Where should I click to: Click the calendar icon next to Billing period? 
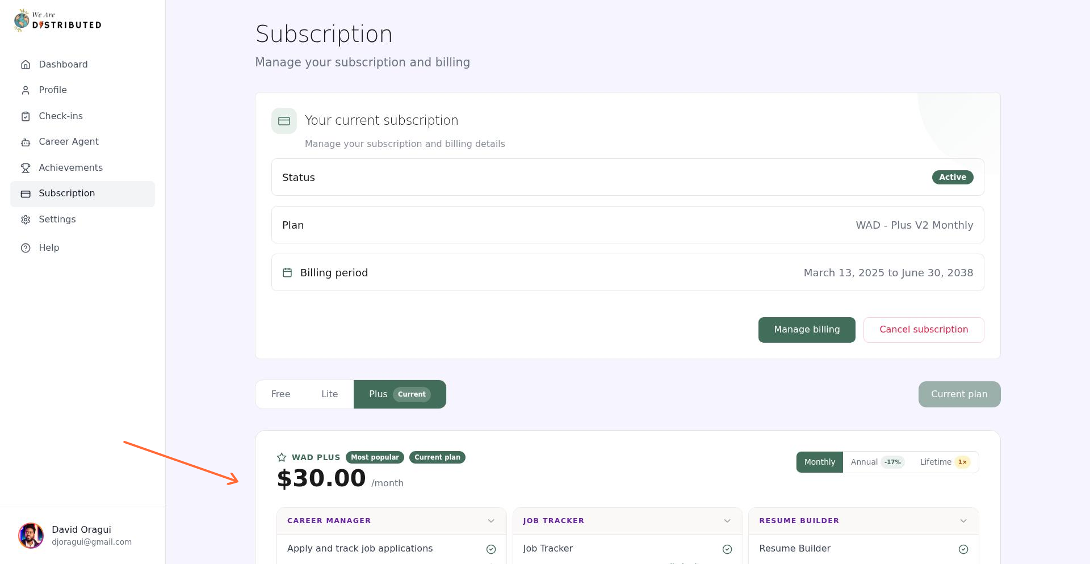click(287, 273)
